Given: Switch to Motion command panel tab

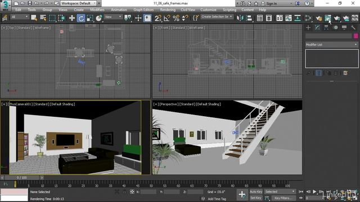Looking at the screenshot, I should coord(335,27).
